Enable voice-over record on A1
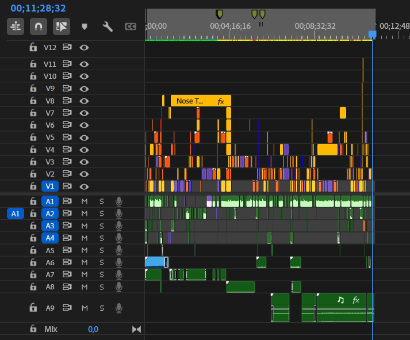This screenshot has height=340, width=410. pos(119,201)
